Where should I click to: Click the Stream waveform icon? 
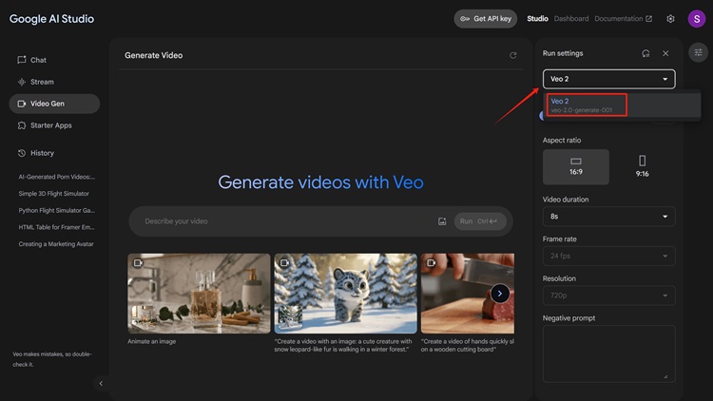point(21,82)
